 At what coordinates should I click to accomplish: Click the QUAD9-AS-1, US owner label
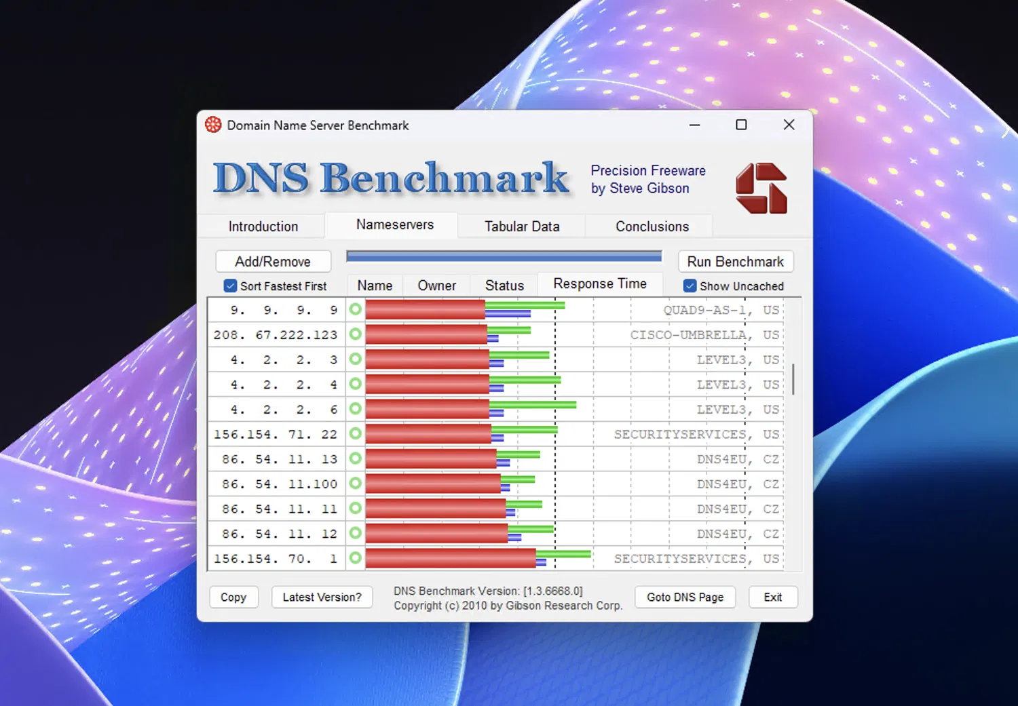721,310
